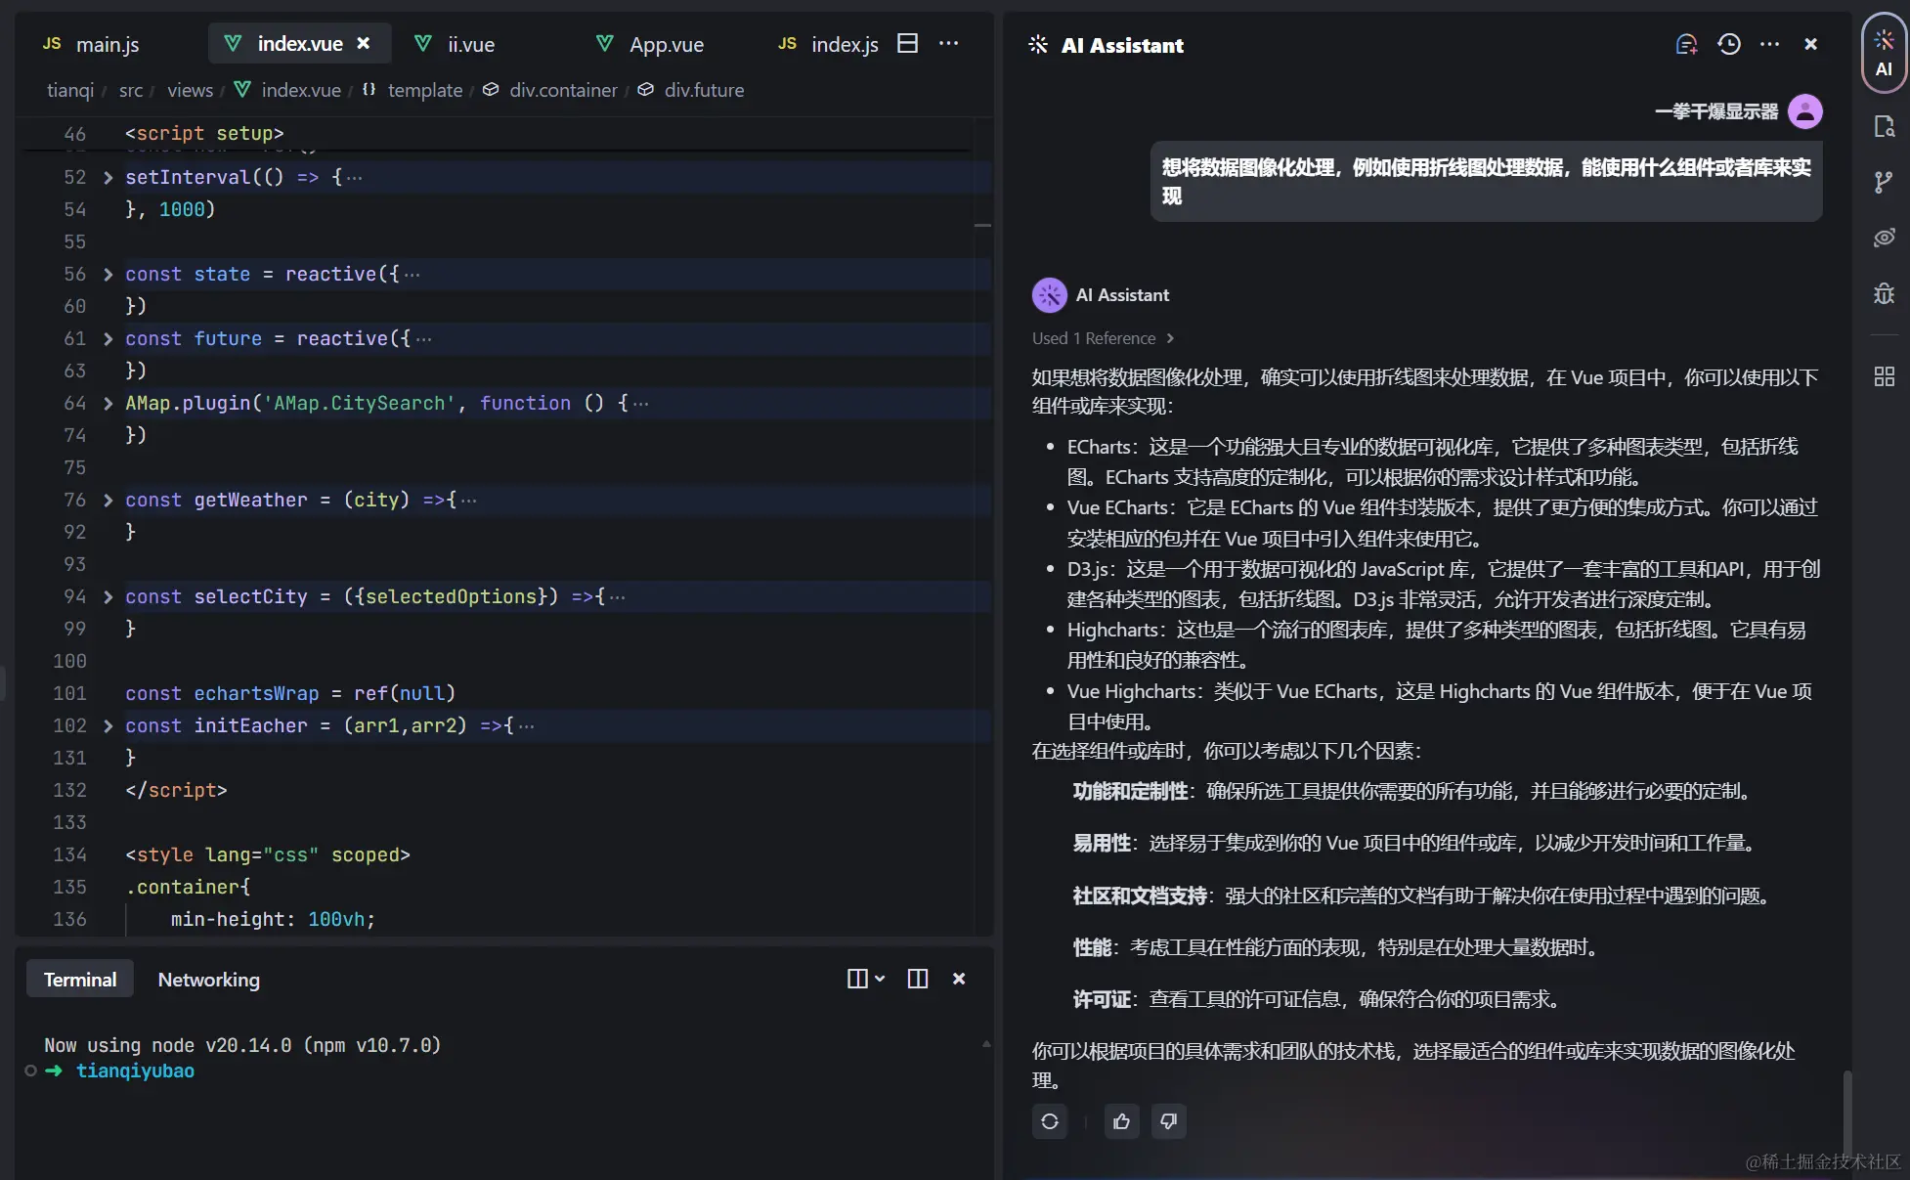The width and height of the screenshot is (1910, 1180).
Task: Open terminal layout dropdown arrow
Action: click(x=880, y=979)
